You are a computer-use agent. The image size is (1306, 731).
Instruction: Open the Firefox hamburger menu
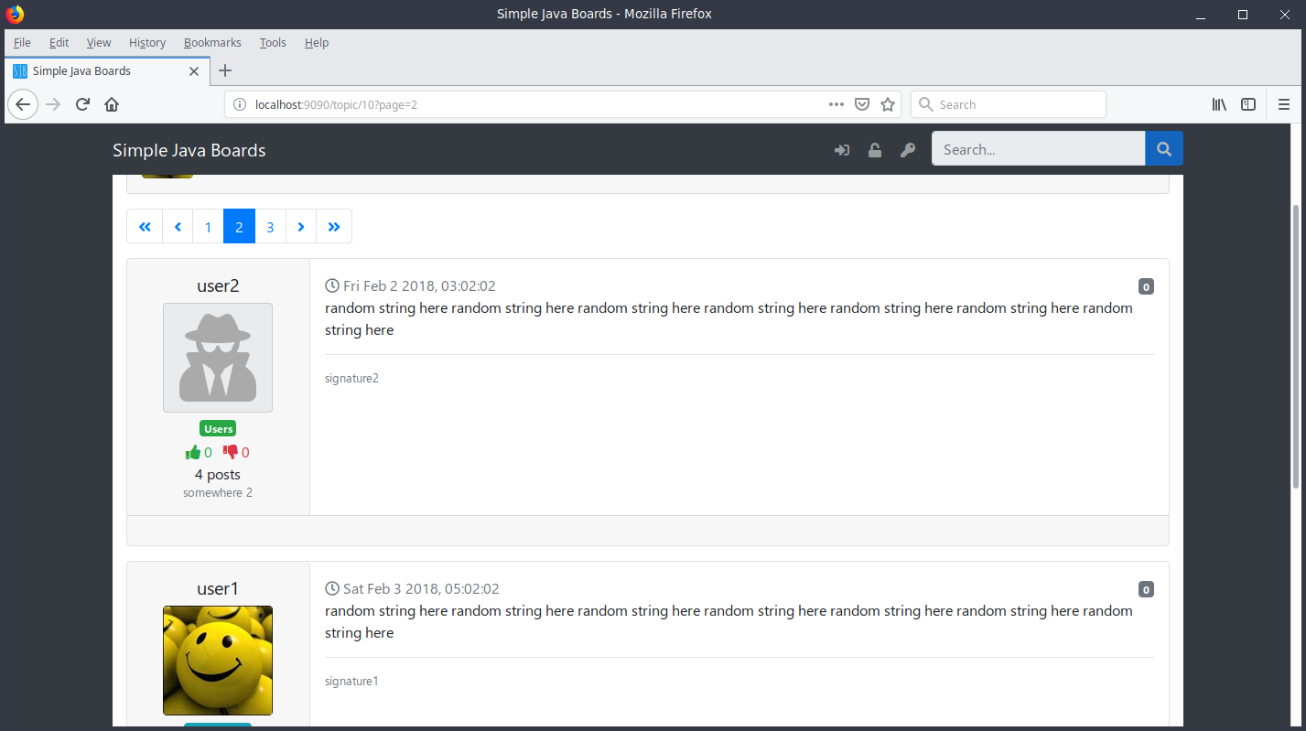(x=1284, y=104)
